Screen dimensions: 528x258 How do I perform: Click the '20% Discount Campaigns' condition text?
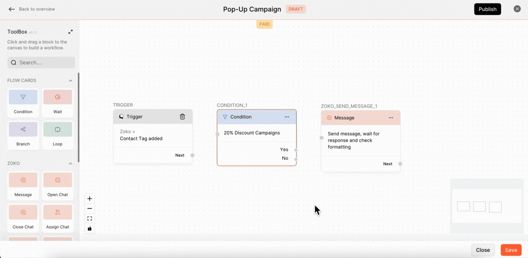click(x=252, y=133)
